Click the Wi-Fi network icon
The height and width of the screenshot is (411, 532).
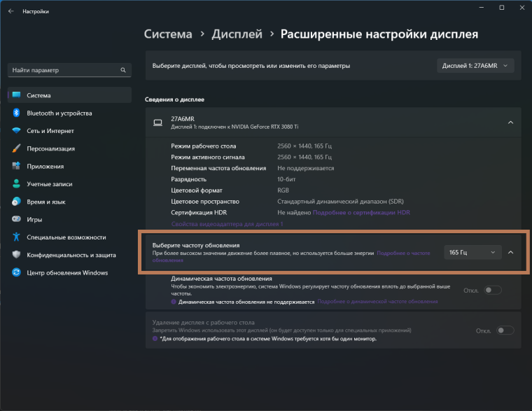(16, 130)
